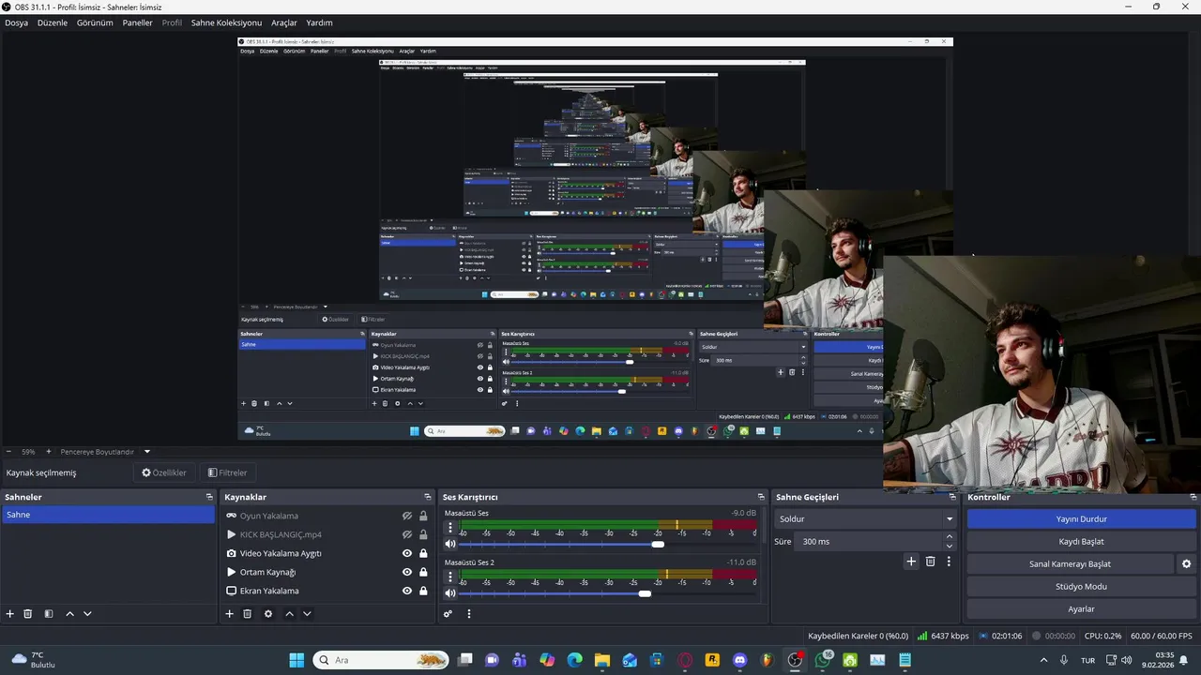Open the Paneller menu

click(137, 22)
